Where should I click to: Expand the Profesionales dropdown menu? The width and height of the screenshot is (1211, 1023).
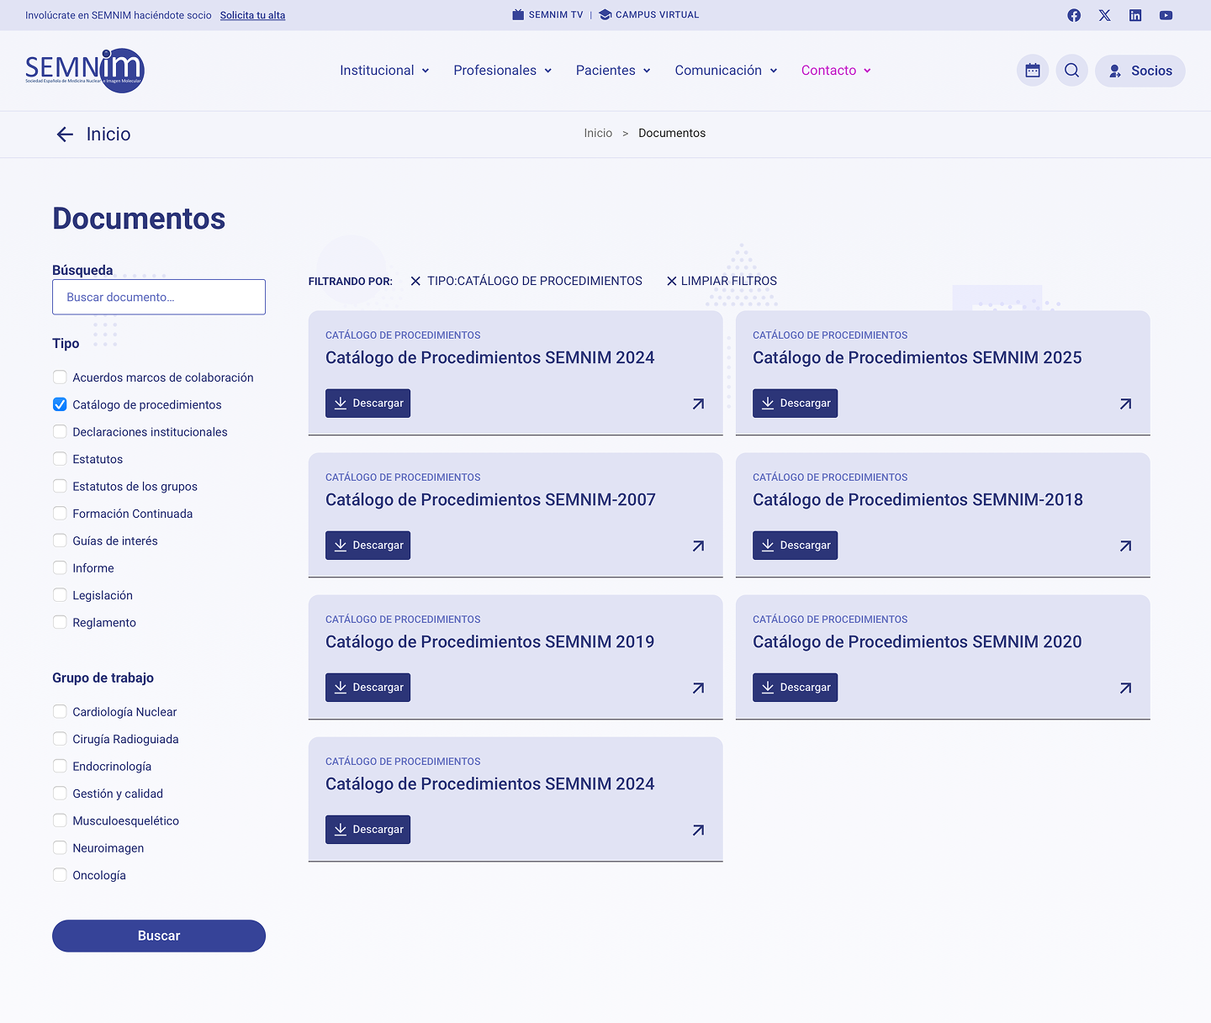pyautogui.click(x=502, y=71)
